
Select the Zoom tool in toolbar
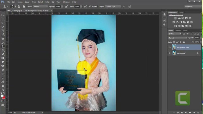3,90
